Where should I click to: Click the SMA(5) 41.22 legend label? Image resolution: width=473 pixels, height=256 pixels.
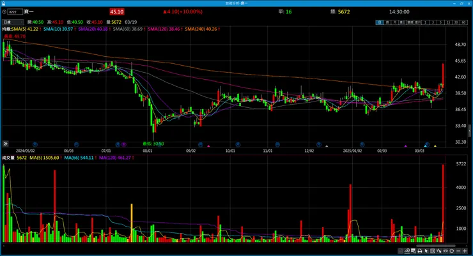[x=26, y=29]
